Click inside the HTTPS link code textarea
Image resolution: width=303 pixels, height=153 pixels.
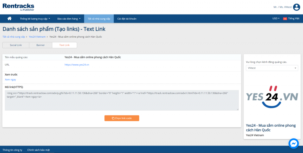122,100
